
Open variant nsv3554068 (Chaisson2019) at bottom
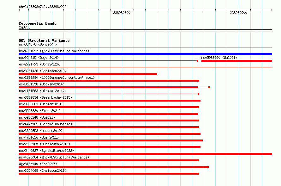point(43,170)
